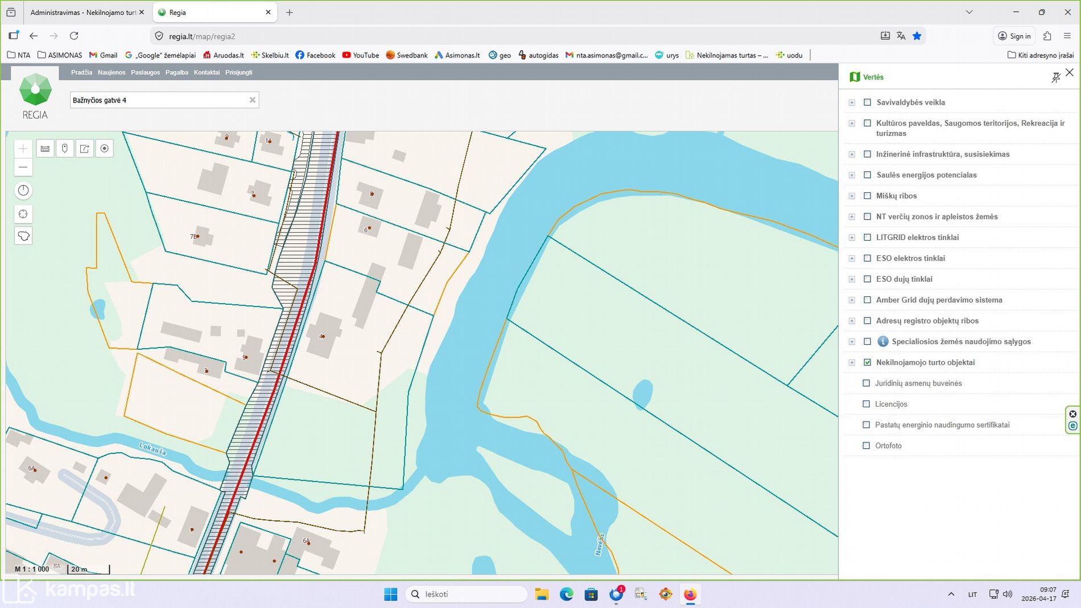Click the address search input field
Image resolution: width=1081 pixels, height=608 pixels.
point(158,100)
